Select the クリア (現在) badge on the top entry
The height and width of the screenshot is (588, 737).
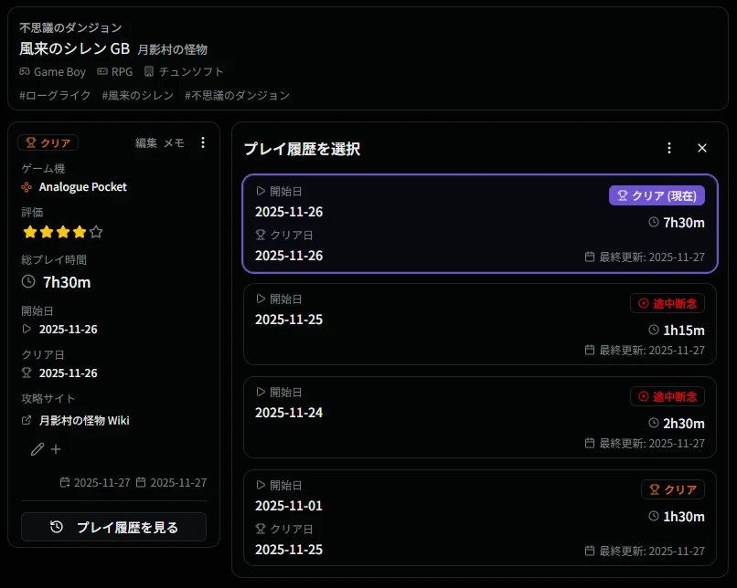tap(657, 195)
